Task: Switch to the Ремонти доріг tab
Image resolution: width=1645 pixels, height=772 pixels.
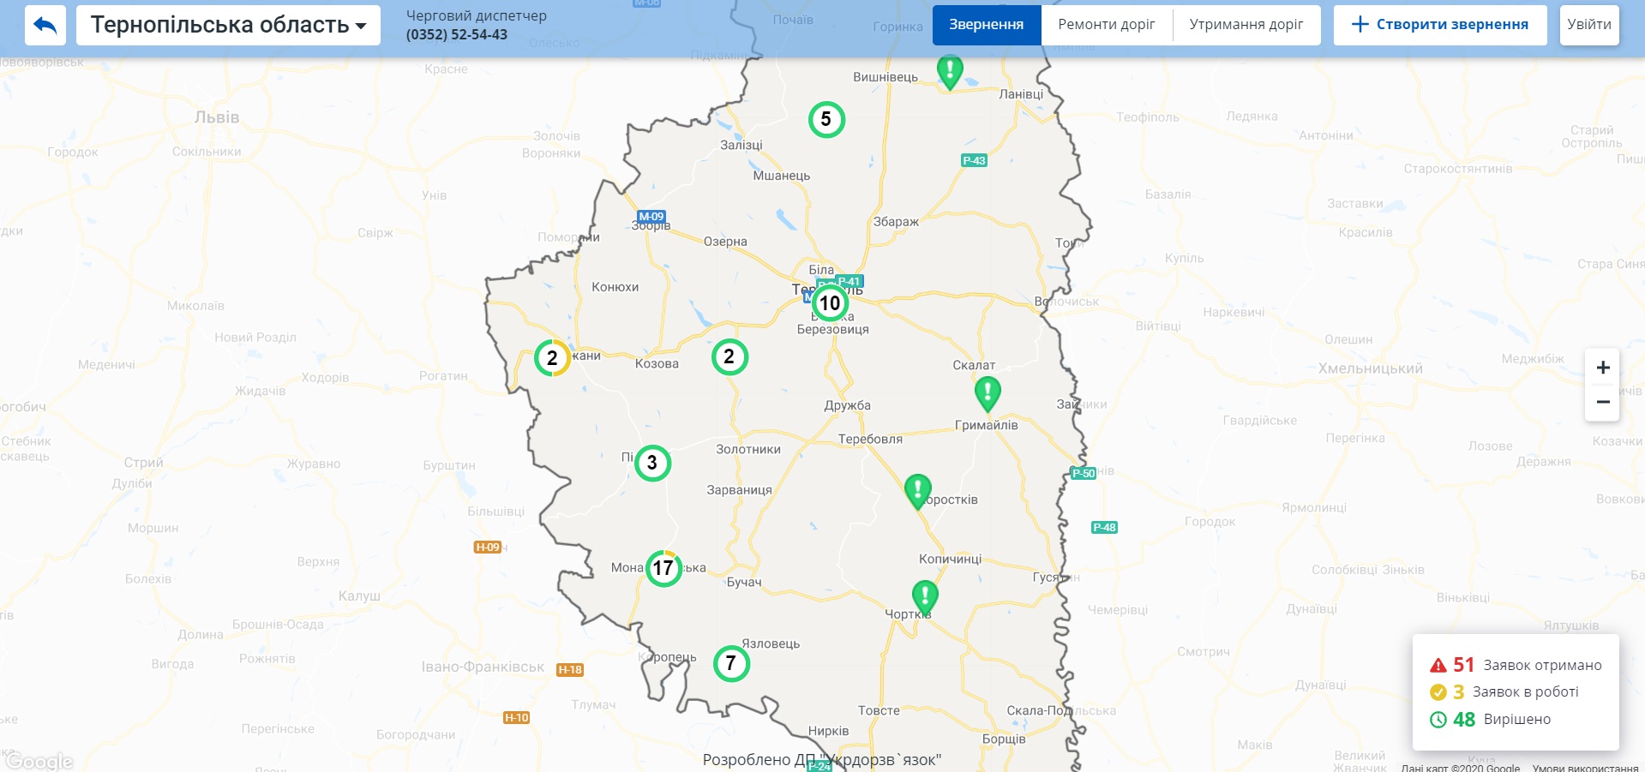Action: pos(1107,25)
